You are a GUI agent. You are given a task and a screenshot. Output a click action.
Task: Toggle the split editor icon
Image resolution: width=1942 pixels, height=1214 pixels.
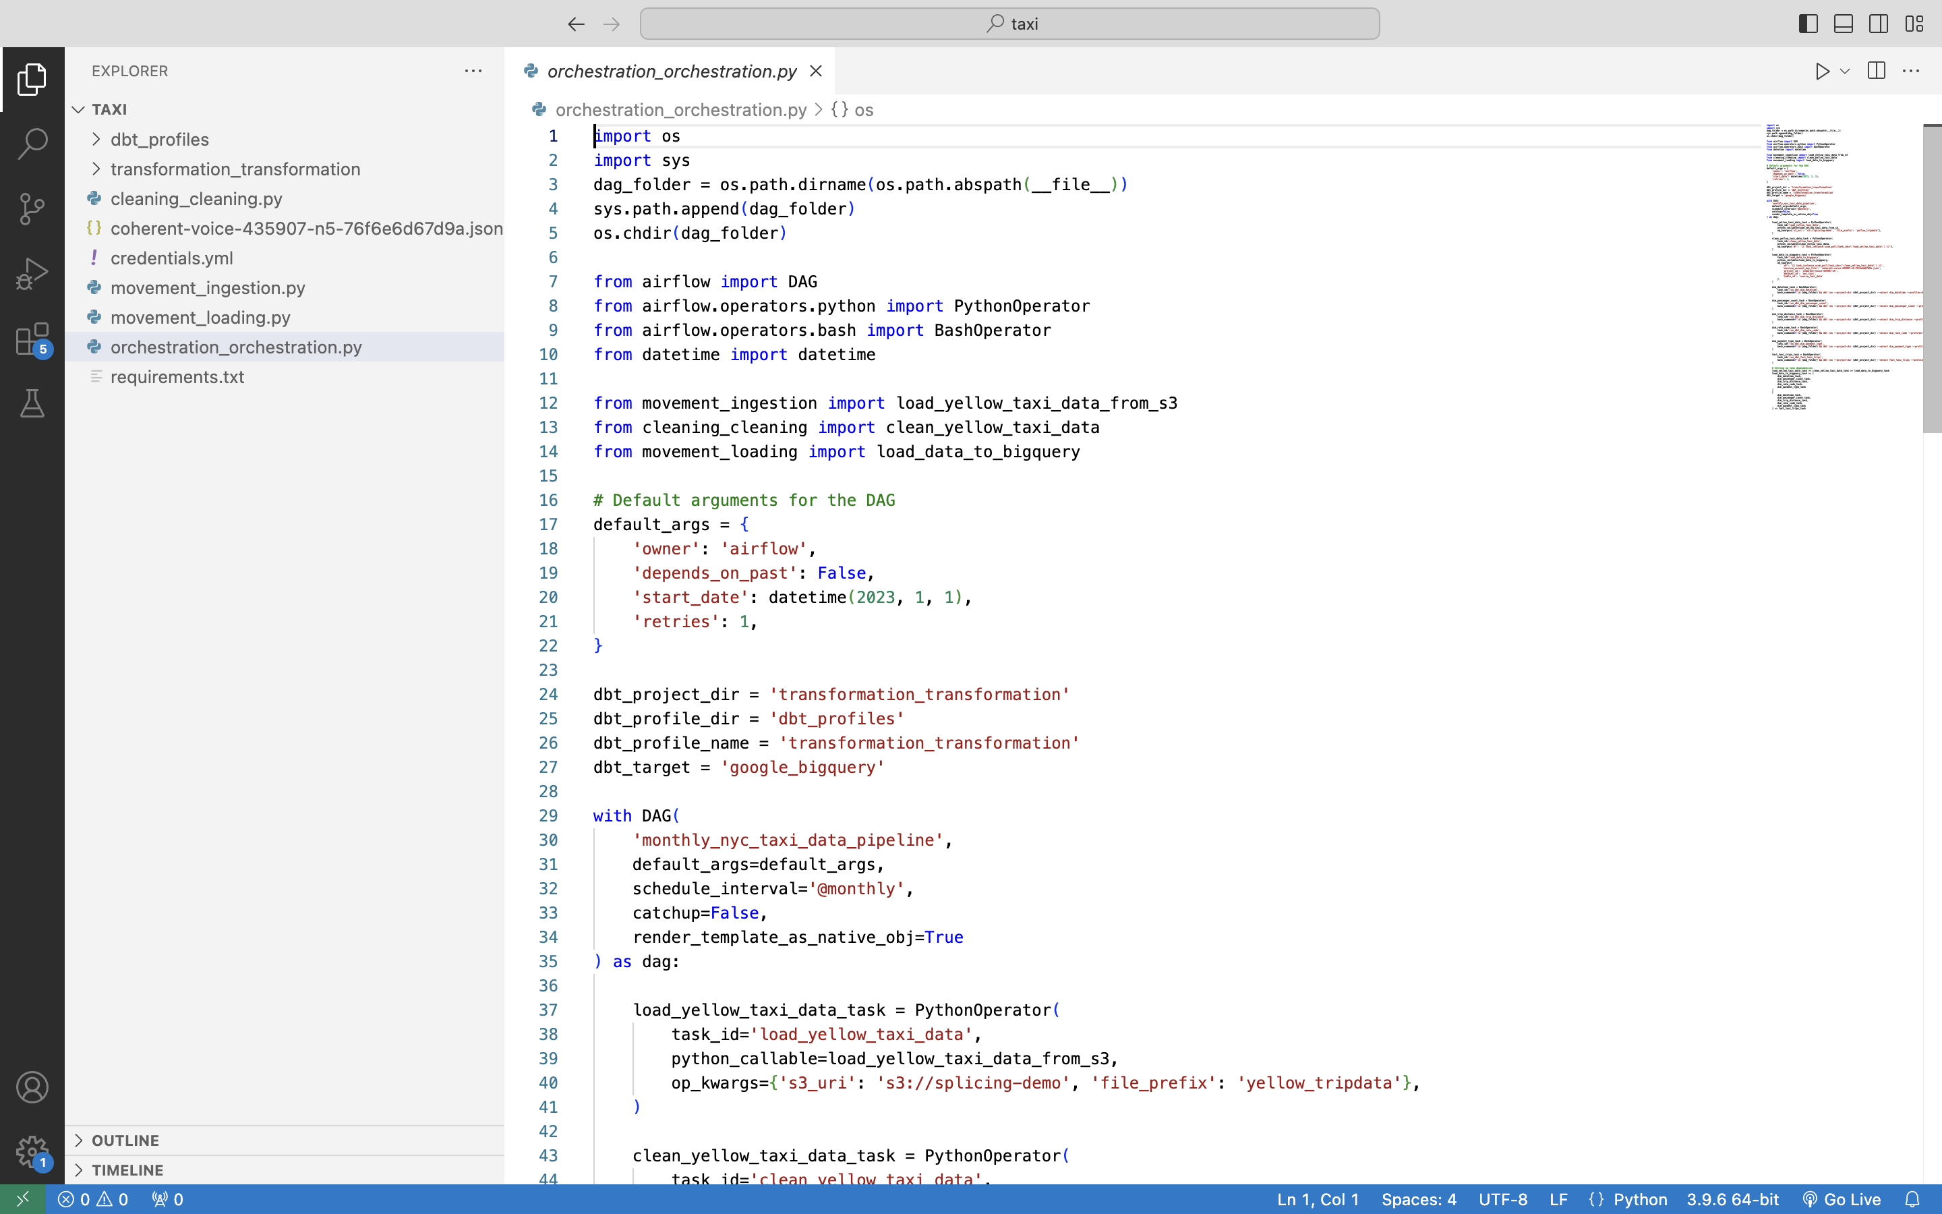(x=1875, y=71)
